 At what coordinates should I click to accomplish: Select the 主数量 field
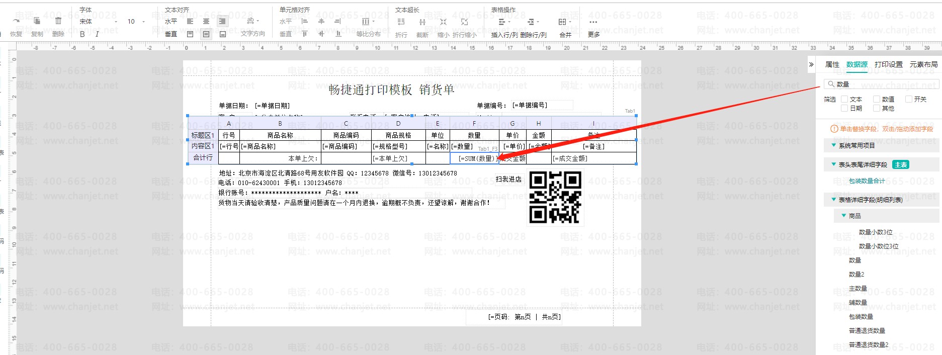pos(858,289)
